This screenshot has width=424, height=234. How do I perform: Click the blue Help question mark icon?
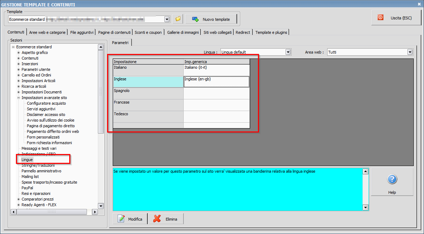[x=392, y=179]
